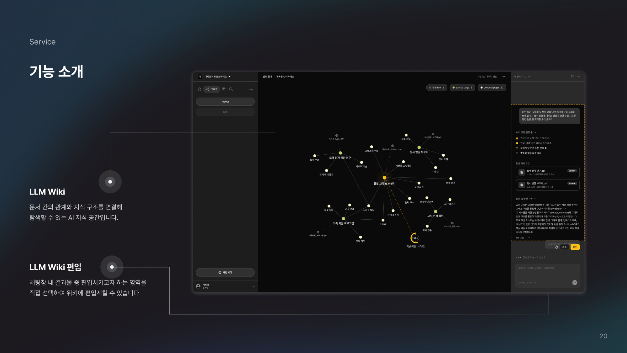This screenshot has width=627, height=353.
Task: Toggle the chat side panel layout icon
Action: pos(573,77)
